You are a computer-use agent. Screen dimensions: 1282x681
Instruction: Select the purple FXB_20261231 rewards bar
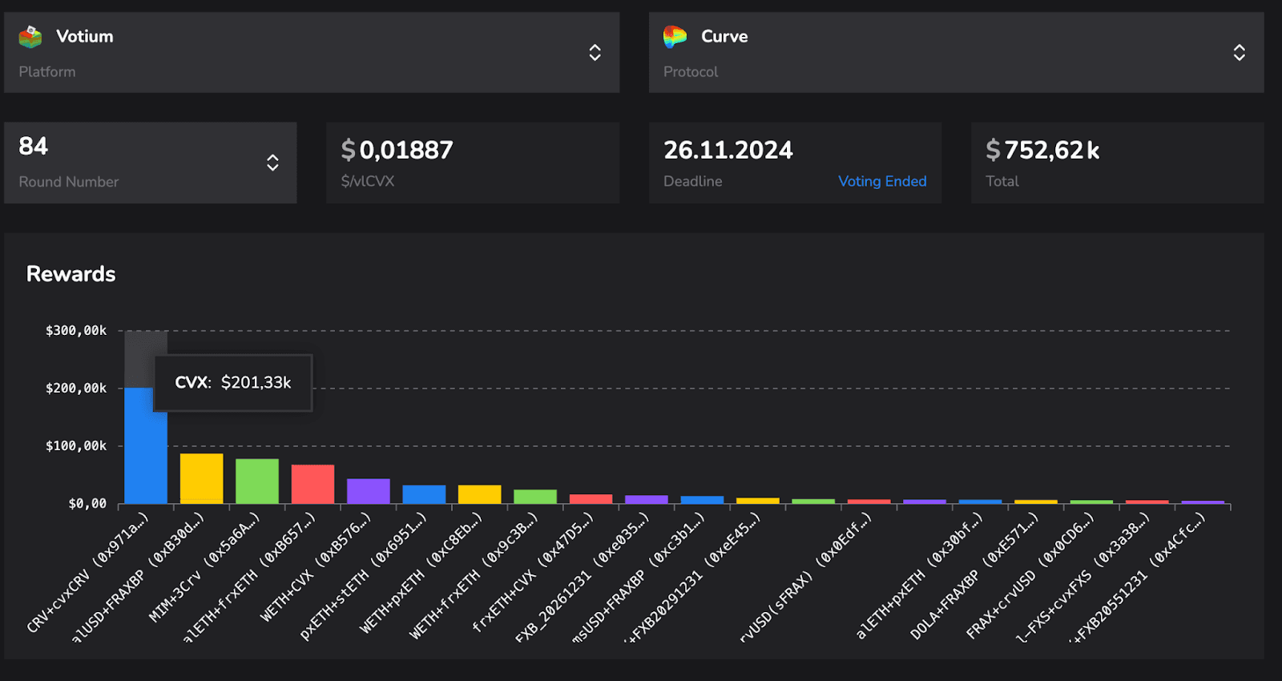pos(647,499)
